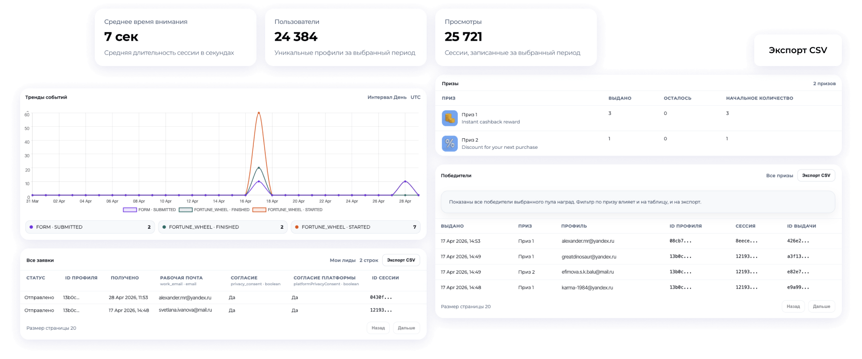
Task: Select the FORTUNE_WHEEL · FINISHED event chip
Action: coord(223,227)
